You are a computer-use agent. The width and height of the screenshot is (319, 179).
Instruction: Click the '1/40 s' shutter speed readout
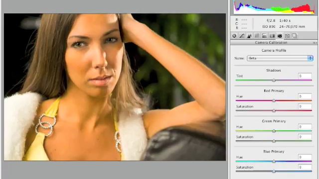(x=285, y=21)
